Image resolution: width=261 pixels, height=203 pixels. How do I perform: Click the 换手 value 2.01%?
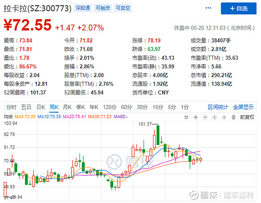point(87,58)
